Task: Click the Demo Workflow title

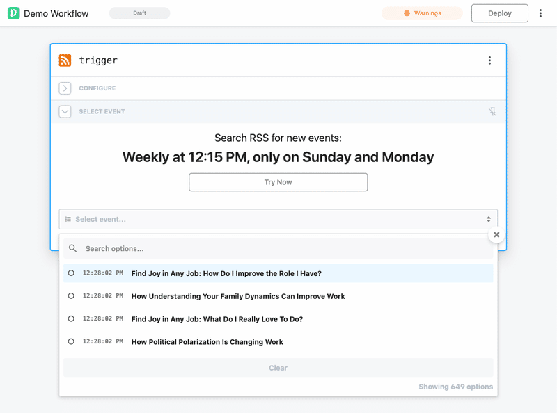Action: 56,13
